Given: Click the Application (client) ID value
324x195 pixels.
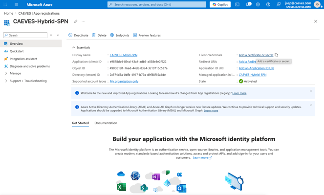Looking at the screenshot, I should (x=138, y=62).
